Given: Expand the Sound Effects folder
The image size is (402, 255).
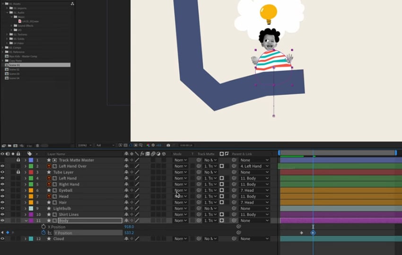Looking at the screenshot, I should [11, 26].
